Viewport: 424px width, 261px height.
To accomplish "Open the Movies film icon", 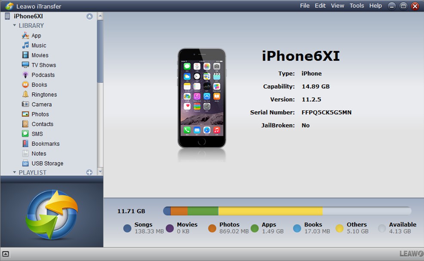I will [25, 55].
